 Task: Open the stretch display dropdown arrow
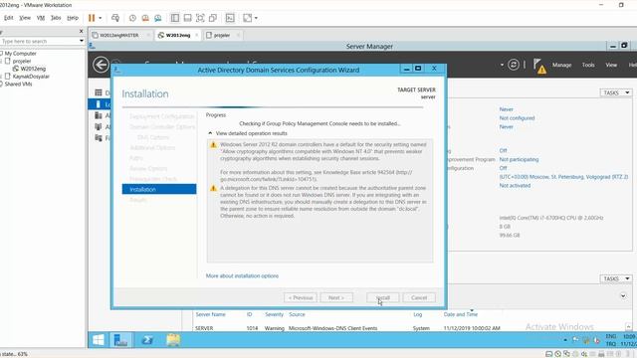tap(256, 18)
